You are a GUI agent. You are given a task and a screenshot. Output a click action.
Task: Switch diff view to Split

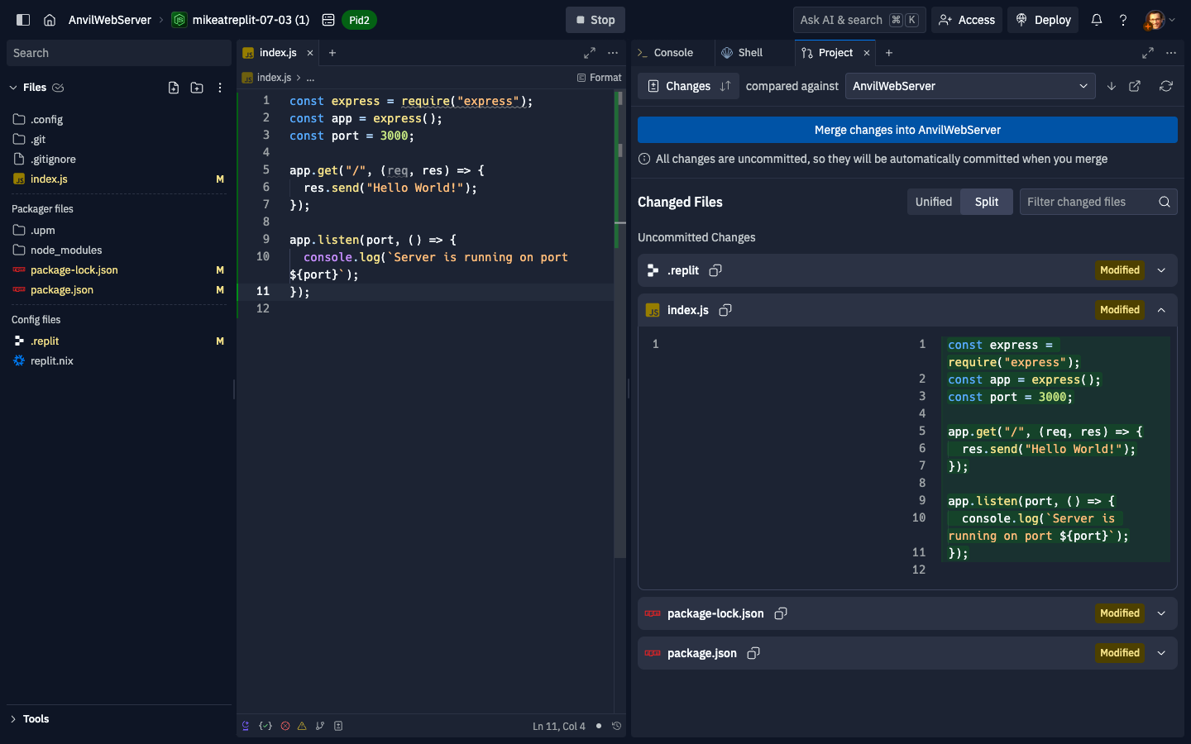[x=986, y=202]
